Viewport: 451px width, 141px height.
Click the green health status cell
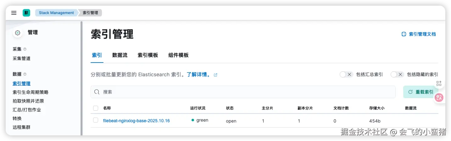pos(200,120)
